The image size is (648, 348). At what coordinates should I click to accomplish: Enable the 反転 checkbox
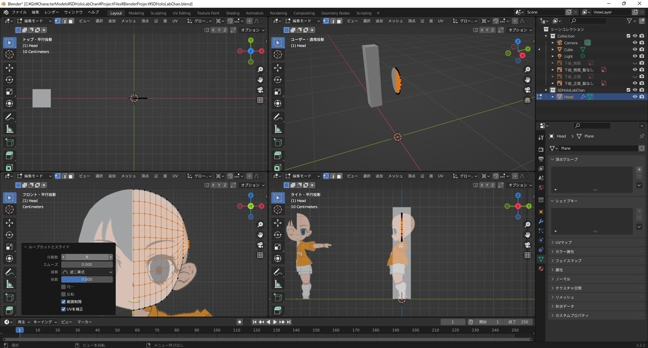tap(63, 295)
